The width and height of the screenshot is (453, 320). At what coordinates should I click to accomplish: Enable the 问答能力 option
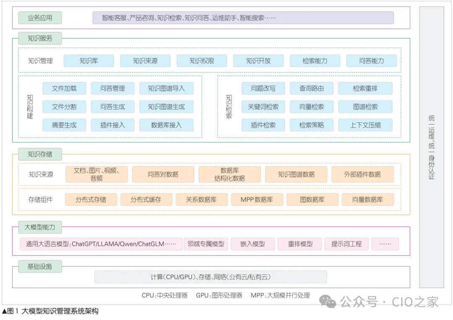pos(371,60)
